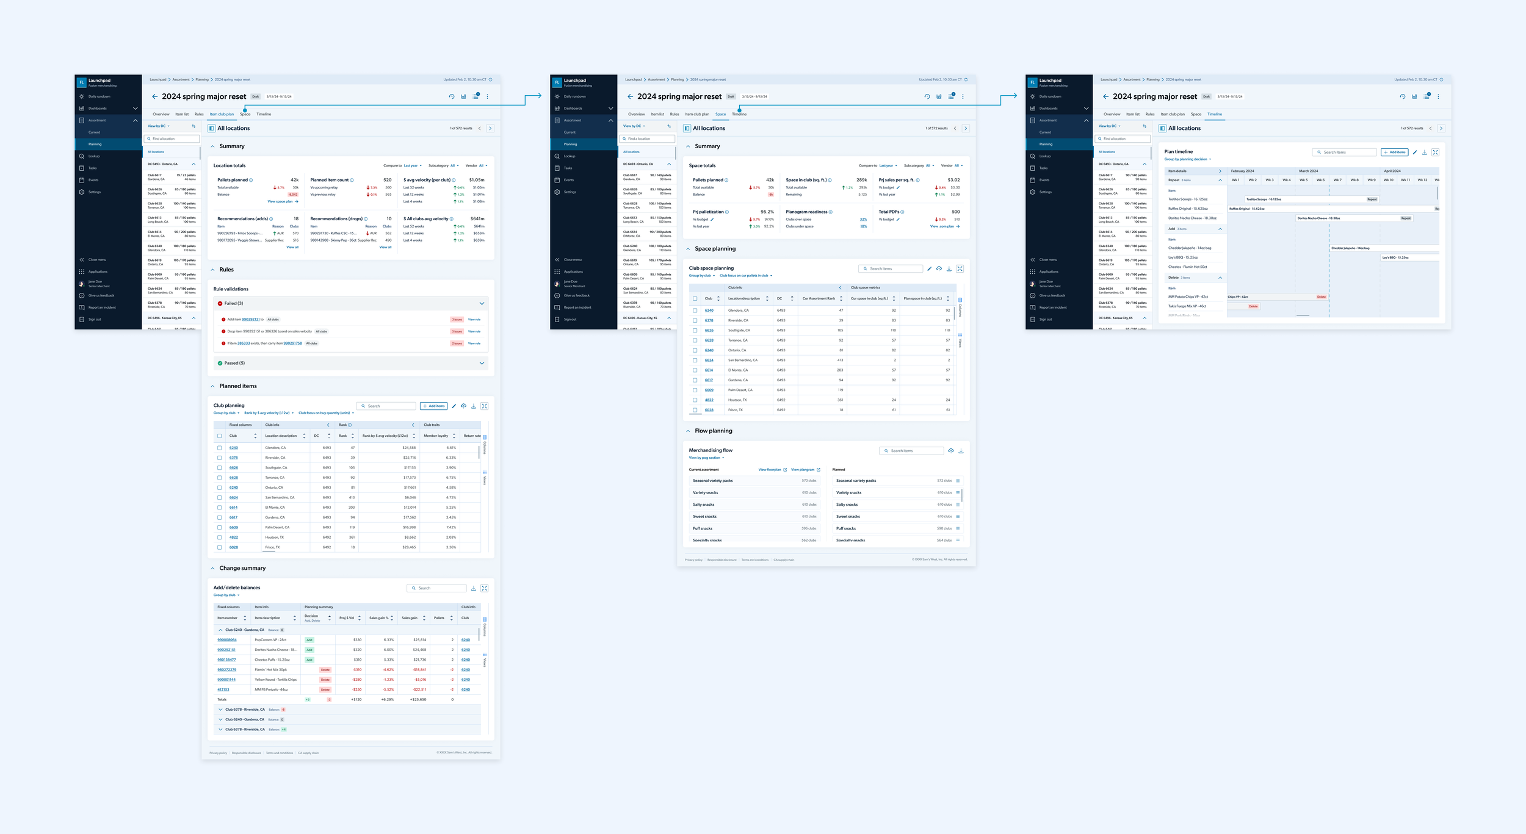Click the cloud upload icon in Club planning
The image size is (1526, 834).
coord(463,406)
